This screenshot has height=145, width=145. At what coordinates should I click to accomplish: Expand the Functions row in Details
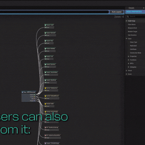coord(128,60)
